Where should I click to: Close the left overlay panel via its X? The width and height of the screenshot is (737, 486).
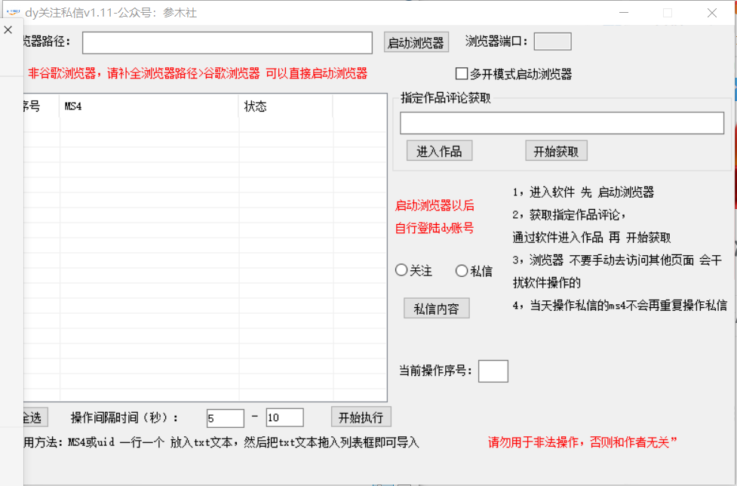click(8, 29)
